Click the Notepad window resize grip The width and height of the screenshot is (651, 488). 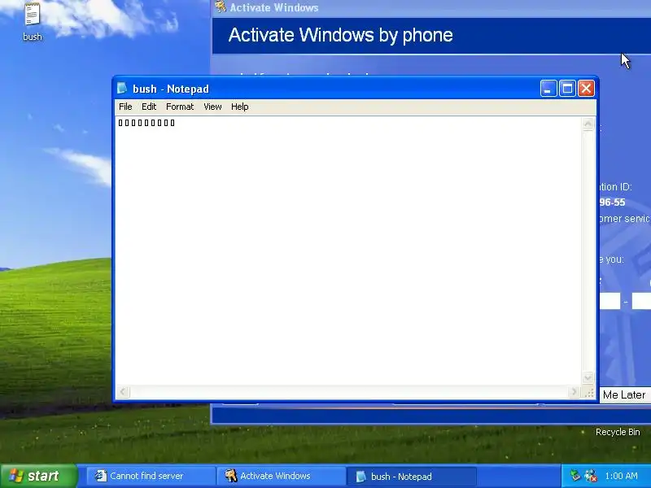pos(588,393)
